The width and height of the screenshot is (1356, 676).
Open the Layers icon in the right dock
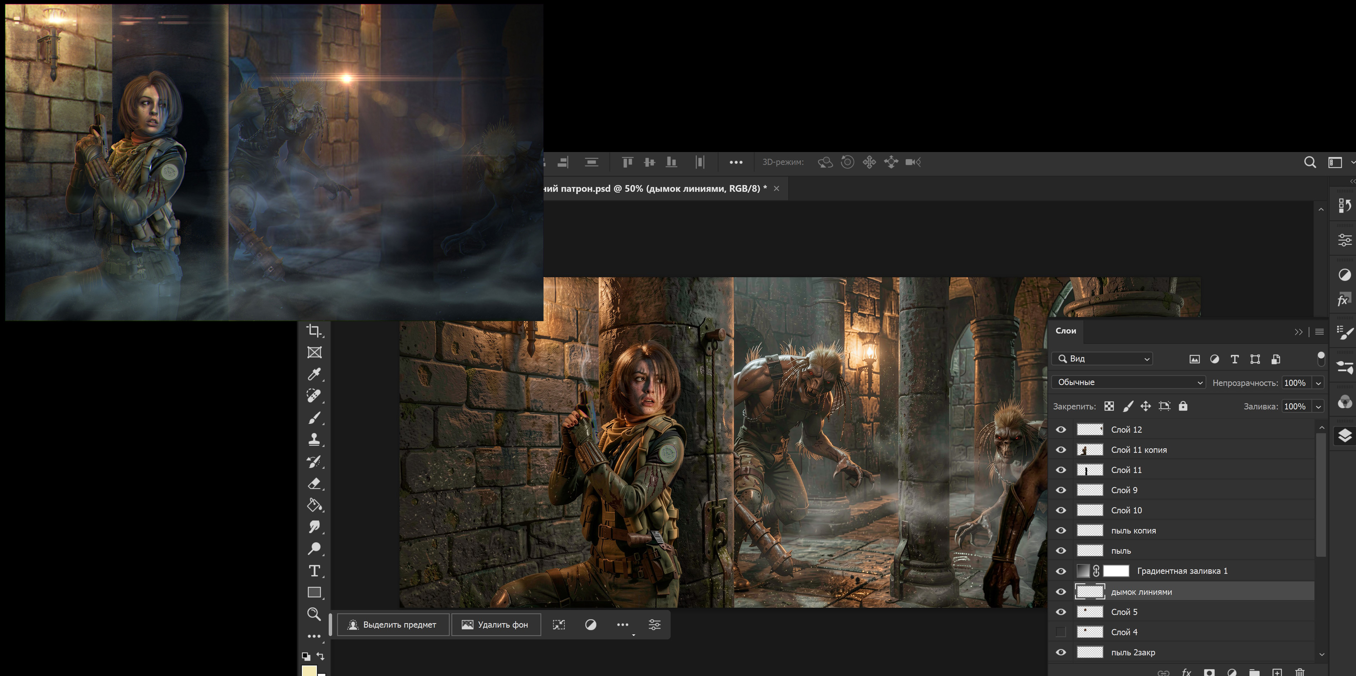pyautogui.click(x=1345, y=435)
